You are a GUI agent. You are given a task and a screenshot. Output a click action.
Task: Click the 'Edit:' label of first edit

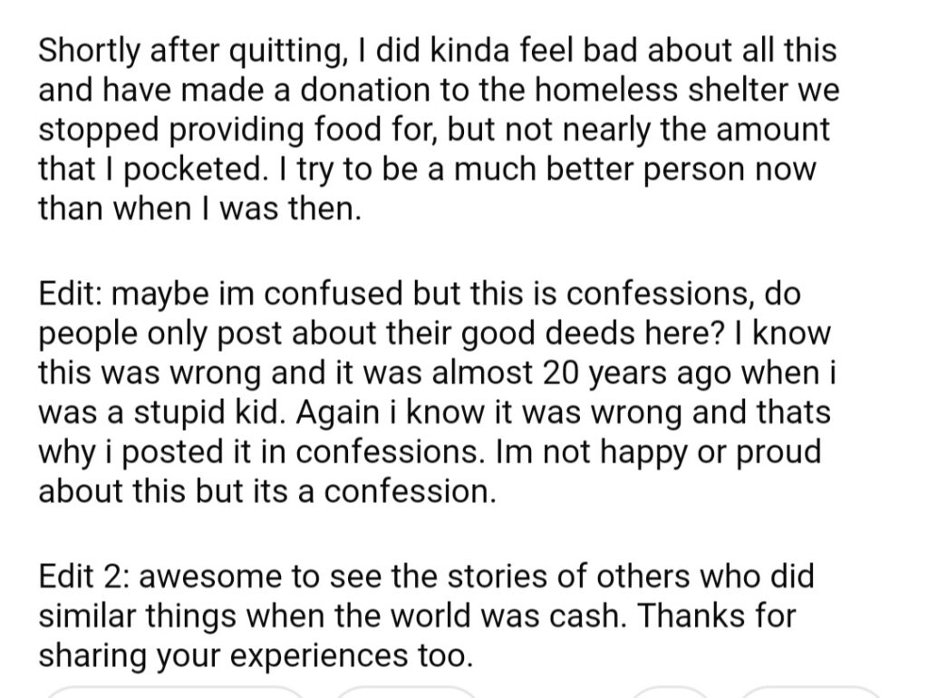[70, 293]
